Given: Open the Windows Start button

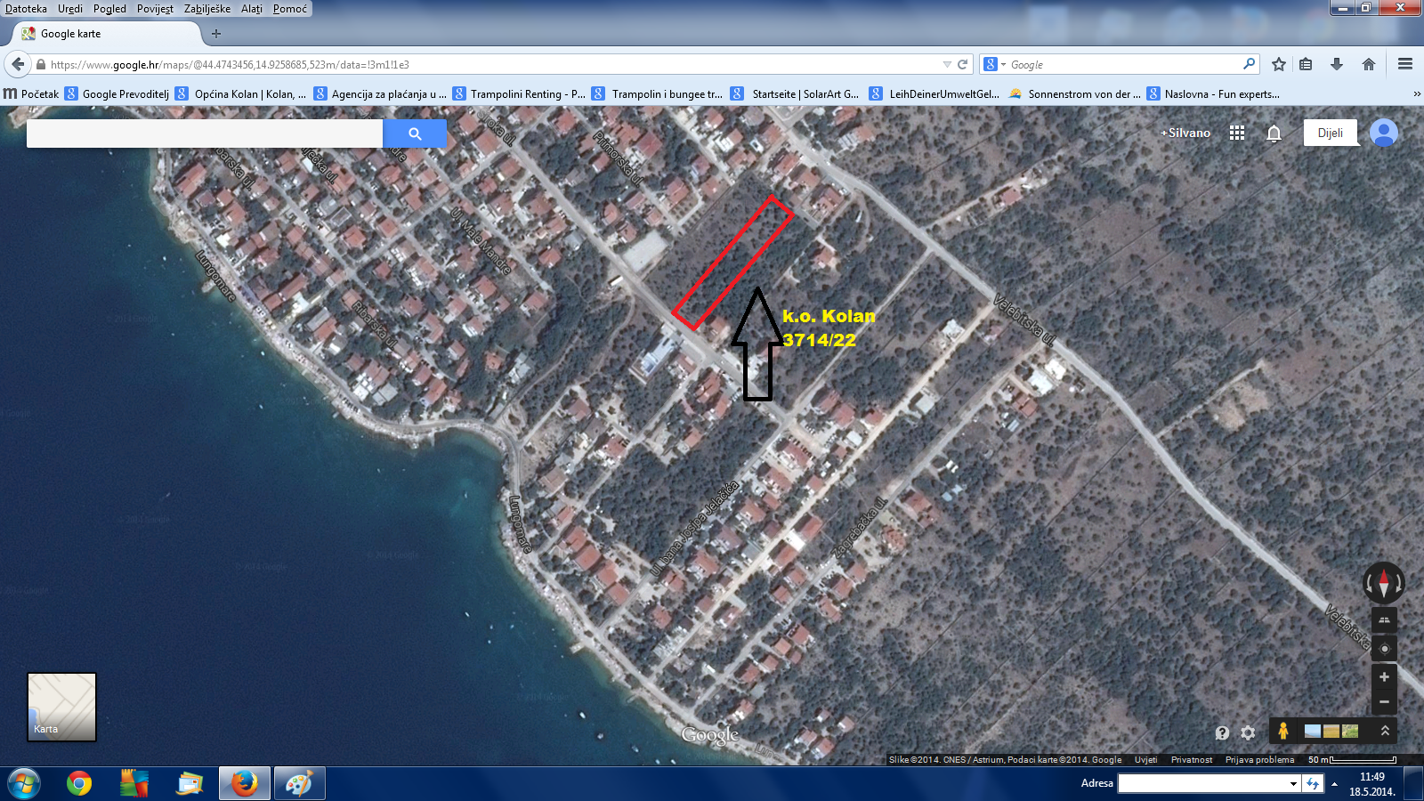Looking at the screenshot, I should point(22,784).
